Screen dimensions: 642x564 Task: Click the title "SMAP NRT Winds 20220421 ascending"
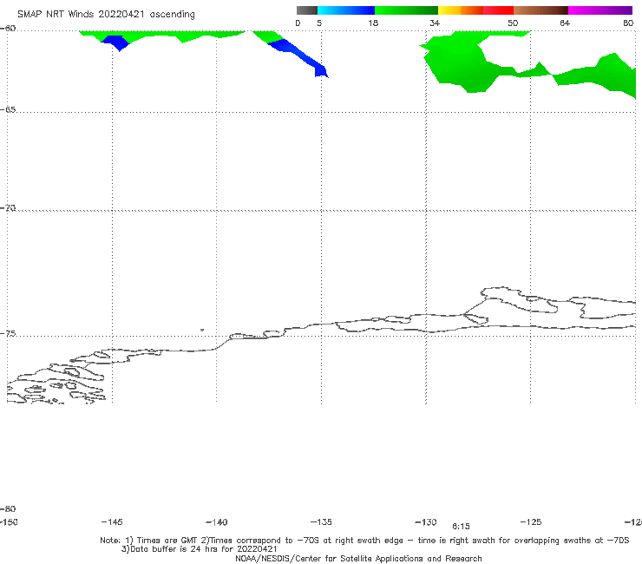106,14
